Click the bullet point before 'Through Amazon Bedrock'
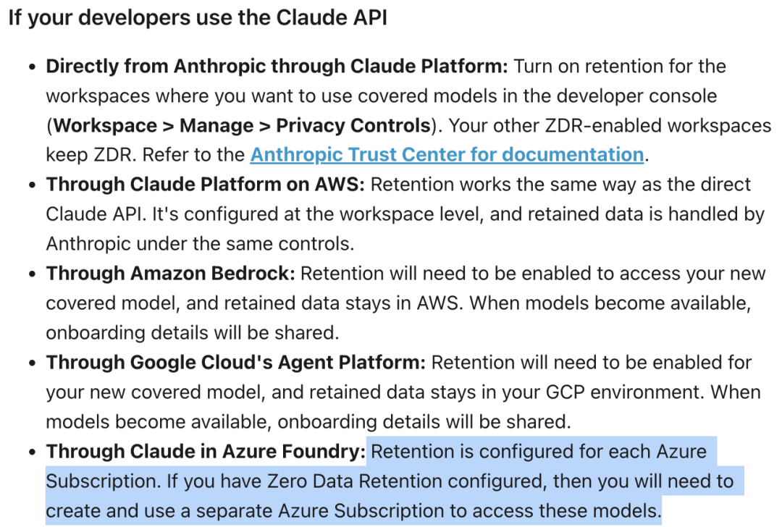782x527 pixels. pyautogui.click(x=33, y=274)
